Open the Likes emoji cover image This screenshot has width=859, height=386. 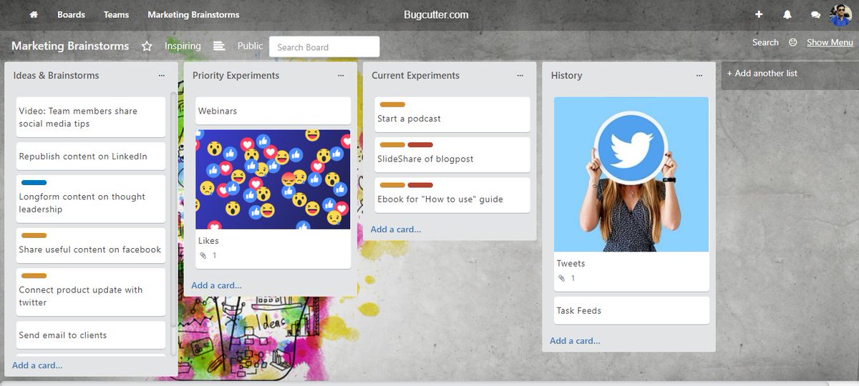coord(273,179)
